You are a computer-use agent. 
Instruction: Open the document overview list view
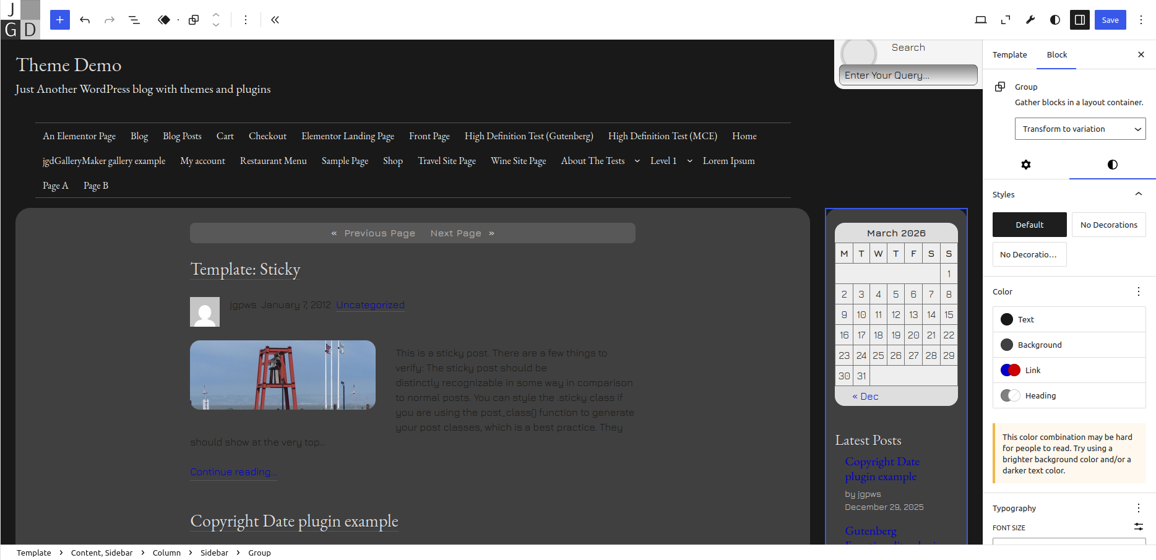click(134, 20)
